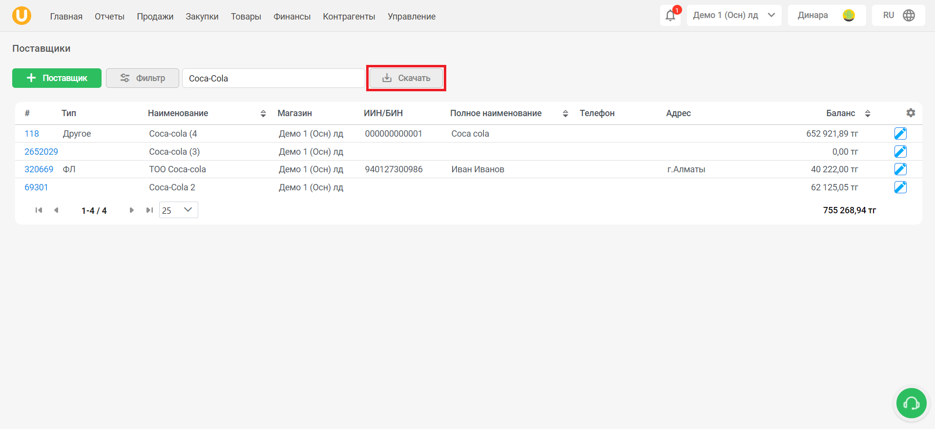Click the Тип column header
The image size is (935, 429).
pyautogui.click(x=69, y=113)
